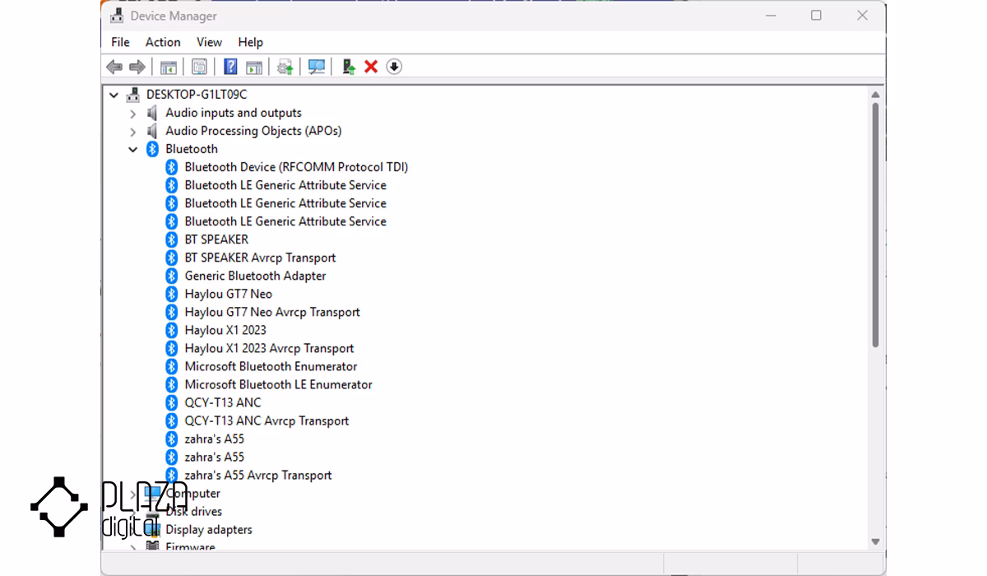Image resolution: width=987 pixels, height=576 pixels.
Task: Maximize the Device Manager window
Action: [816, 16]
